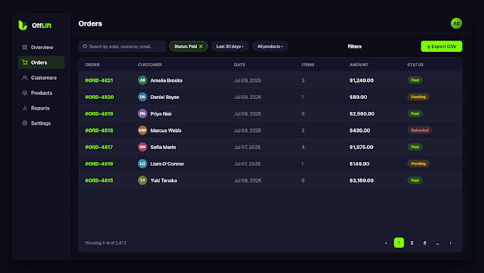This screenshot has width=484, height=273.
Task: Open the Last 30 days dropdown
Action: pos(230,46)
